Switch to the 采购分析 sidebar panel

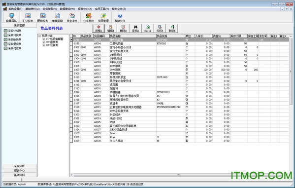click(19, 166)
